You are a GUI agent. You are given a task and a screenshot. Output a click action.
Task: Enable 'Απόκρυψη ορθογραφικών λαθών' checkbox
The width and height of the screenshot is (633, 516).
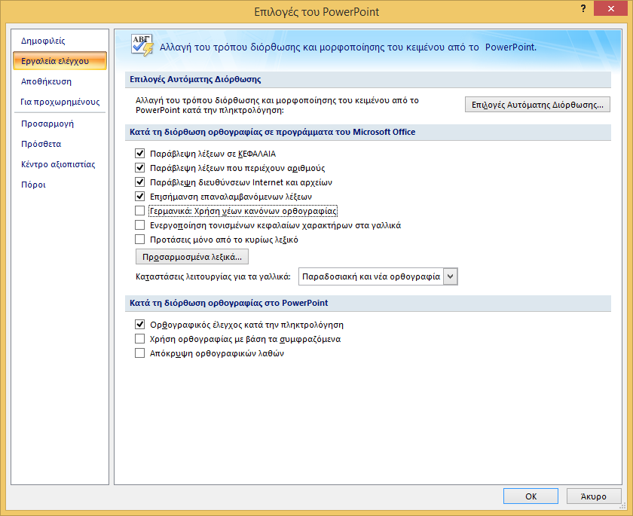[139, 353]
